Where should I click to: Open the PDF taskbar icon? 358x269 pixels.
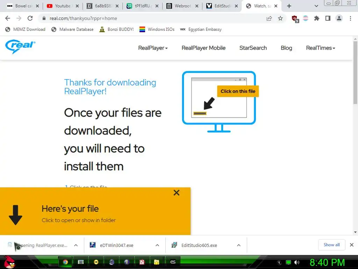[142, 262]
